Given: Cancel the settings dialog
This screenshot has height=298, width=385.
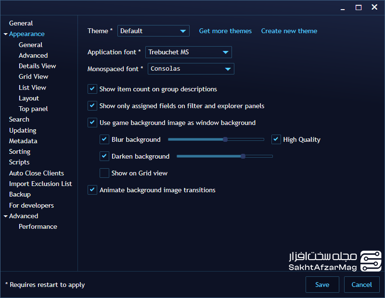Looking at the screenshot, I should (x=361, y=285).
